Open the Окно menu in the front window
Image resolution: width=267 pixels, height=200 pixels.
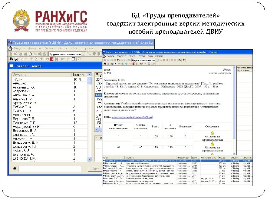pos(150,56)
